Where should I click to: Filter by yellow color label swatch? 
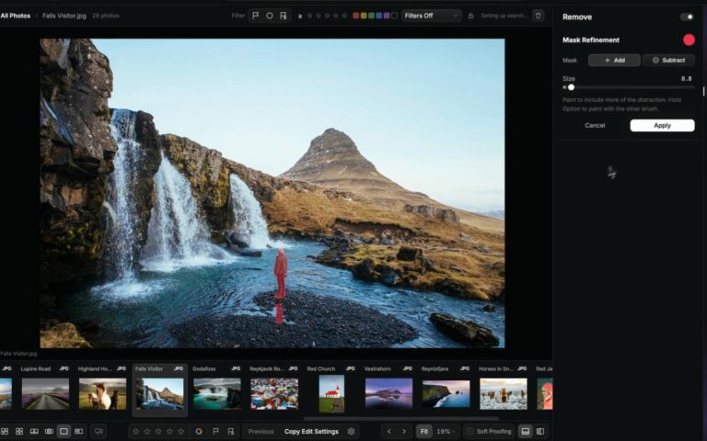[x=364, y=16]
